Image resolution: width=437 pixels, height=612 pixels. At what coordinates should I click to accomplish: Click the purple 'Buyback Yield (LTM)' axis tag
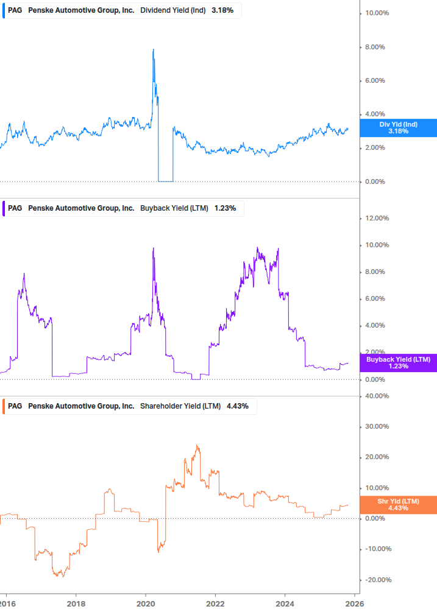(x=398, y=363)
